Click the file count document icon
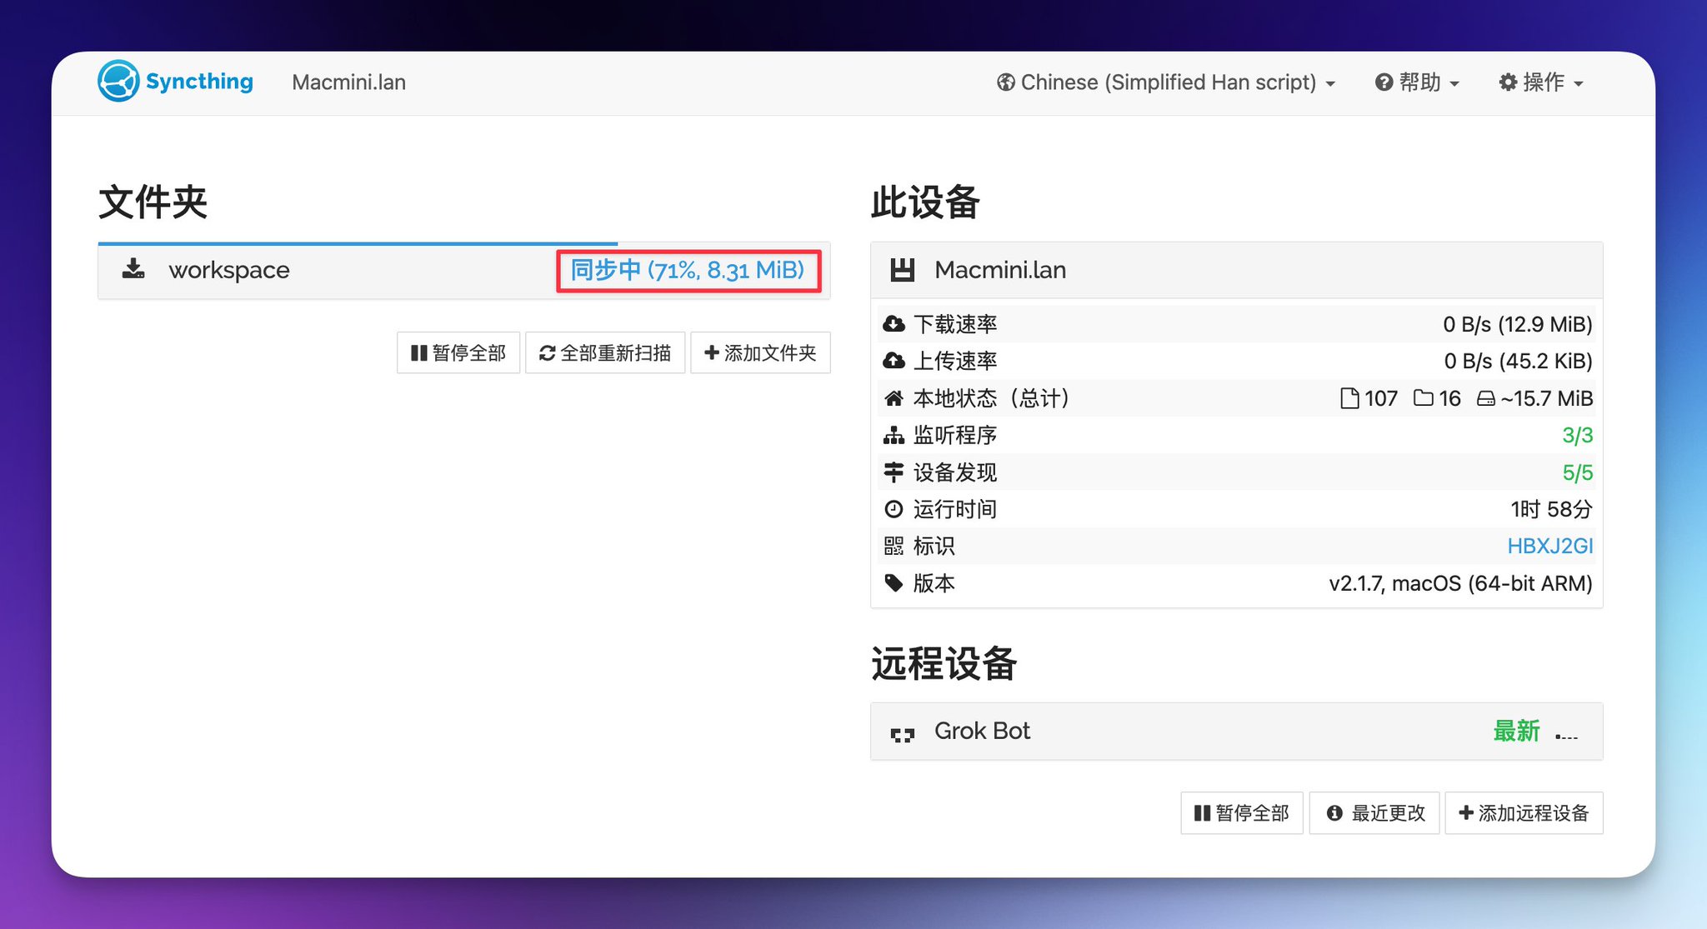The width and height of the screenshot is (1707, 929). click(1349, 398)
